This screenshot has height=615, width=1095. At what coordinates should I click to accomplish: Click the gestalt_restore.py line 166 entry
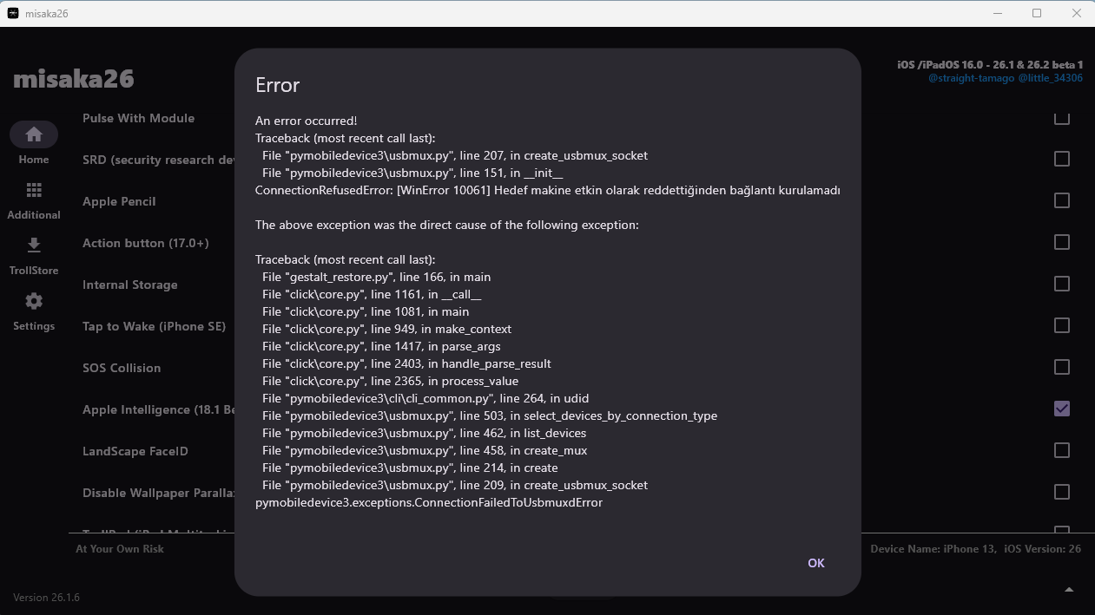(x=376, y=277)
